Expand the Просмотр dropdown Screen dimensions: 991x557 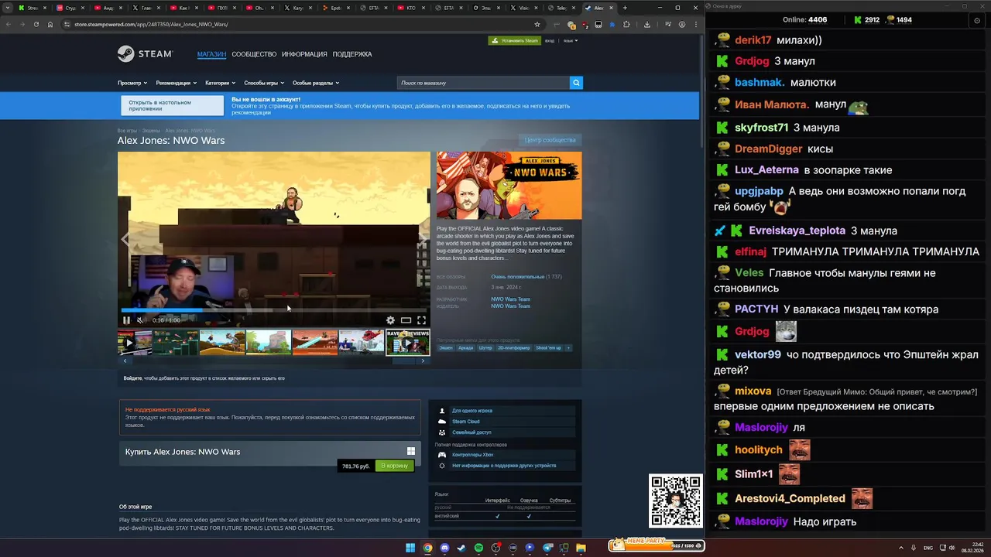[x=132, y=83]
